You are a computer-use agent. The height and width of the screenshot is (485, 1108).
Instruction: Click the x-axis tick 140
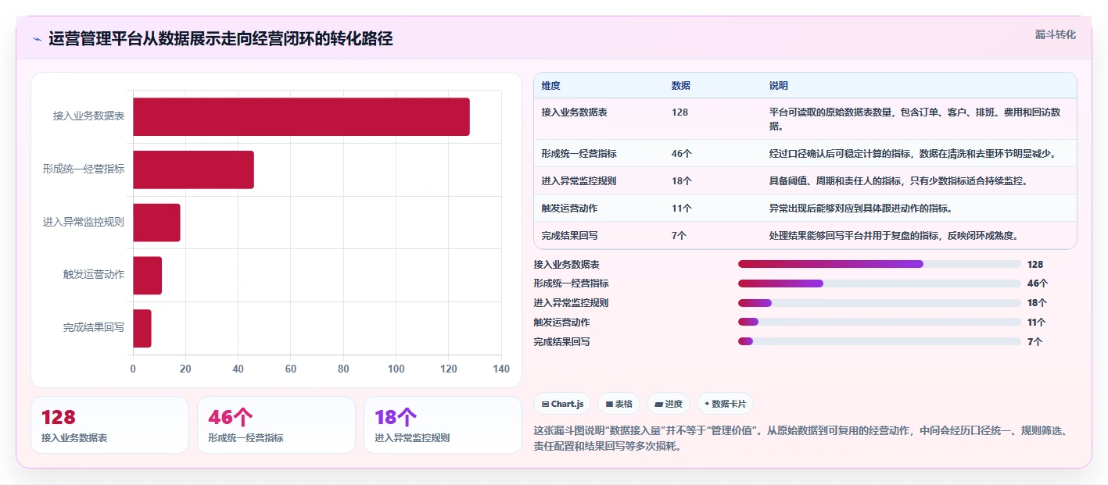[501, 369]
